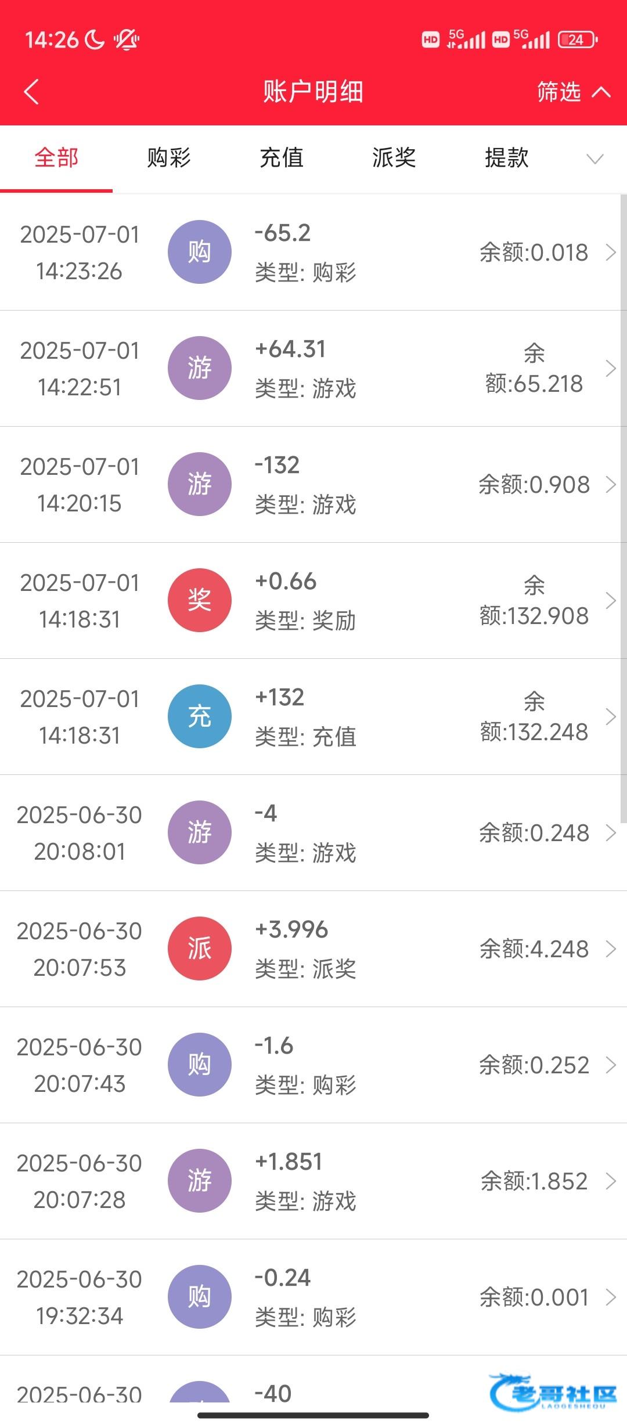This screenshot has height=1428, width=627.
Task: Switch to the 提款 tab
Action: click(x=507, y=158)
